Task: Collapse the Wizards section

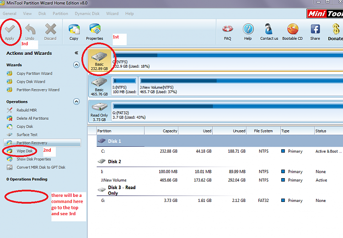Action: click(x=76, y=65)
